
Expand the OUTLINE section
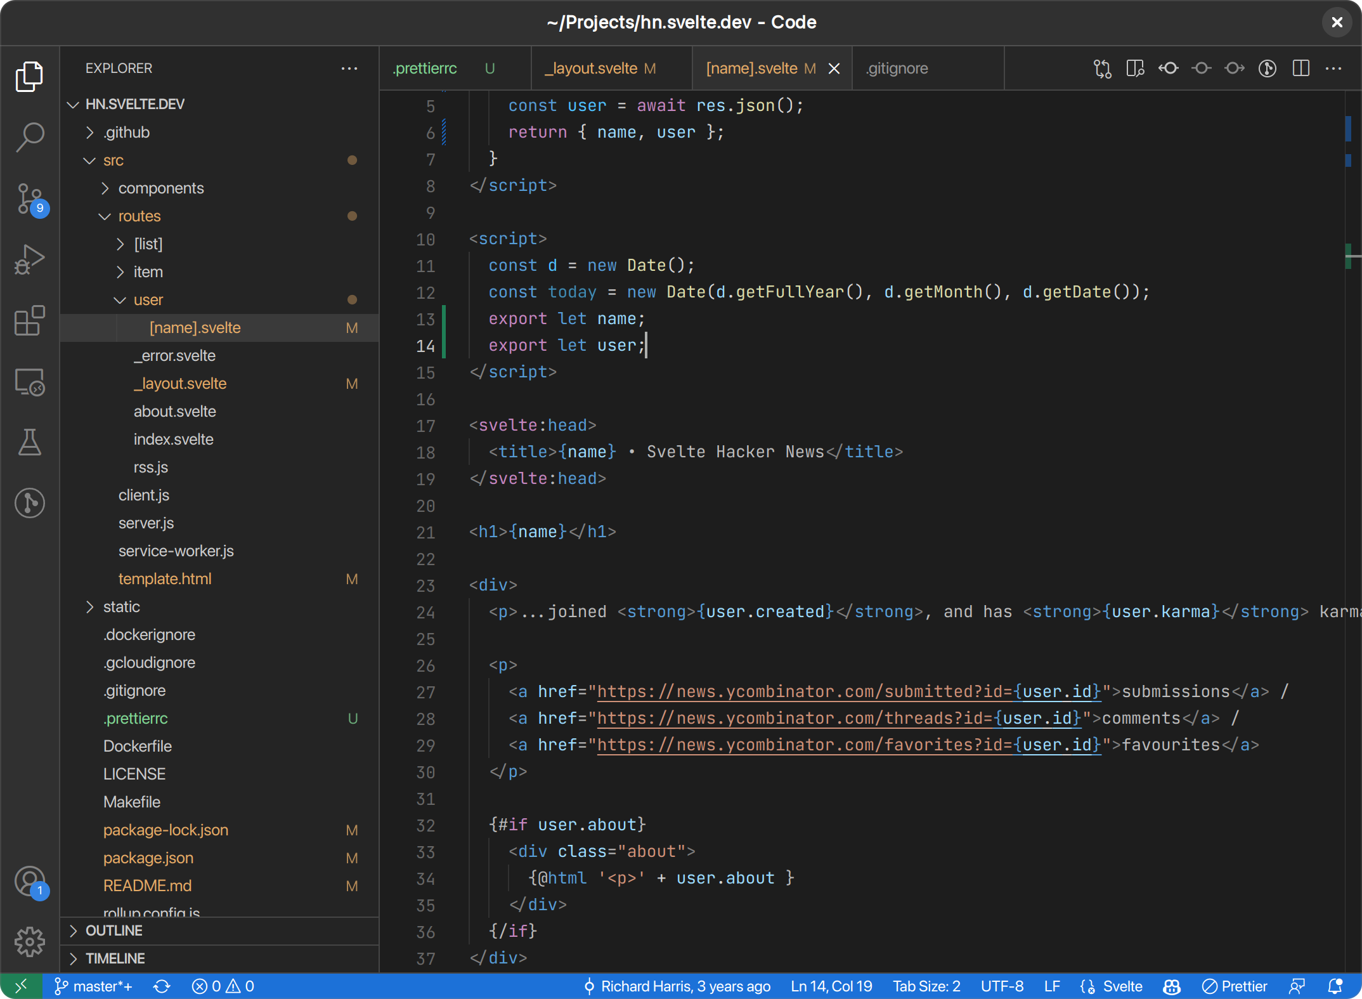[114, 930]
